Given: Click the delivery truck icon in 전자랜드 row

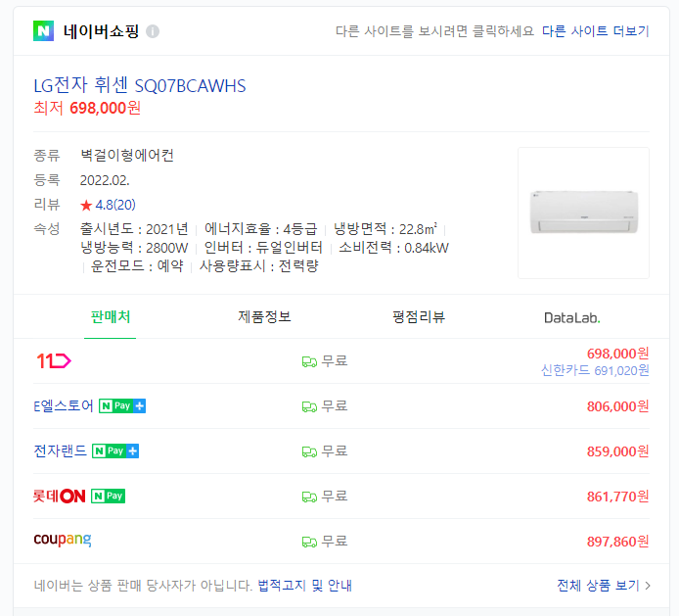Looking at the screenshot, I should 309,451.
